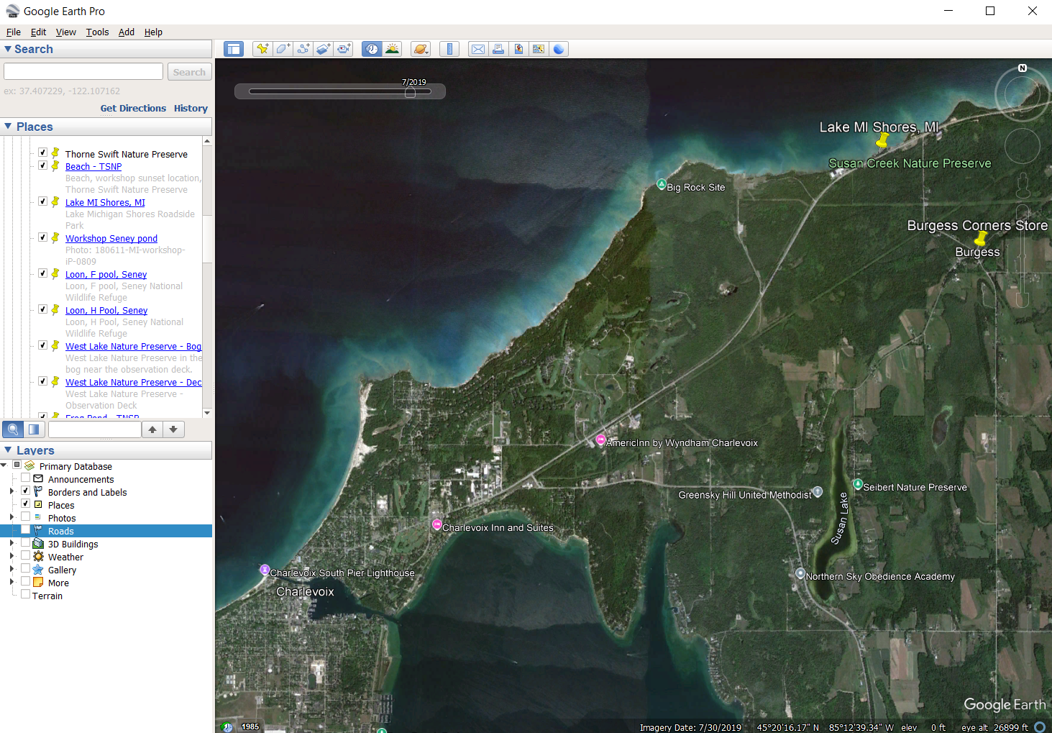
Task: Toggle the places panel split view icon
Action: [34, 429]
